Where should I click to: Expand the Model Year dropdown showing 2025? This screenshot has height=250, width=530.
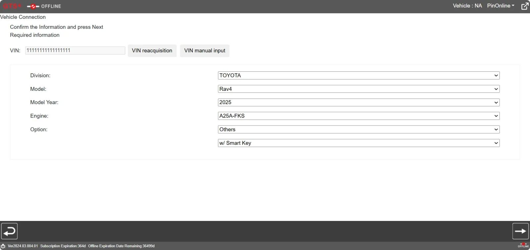point(358,102)
